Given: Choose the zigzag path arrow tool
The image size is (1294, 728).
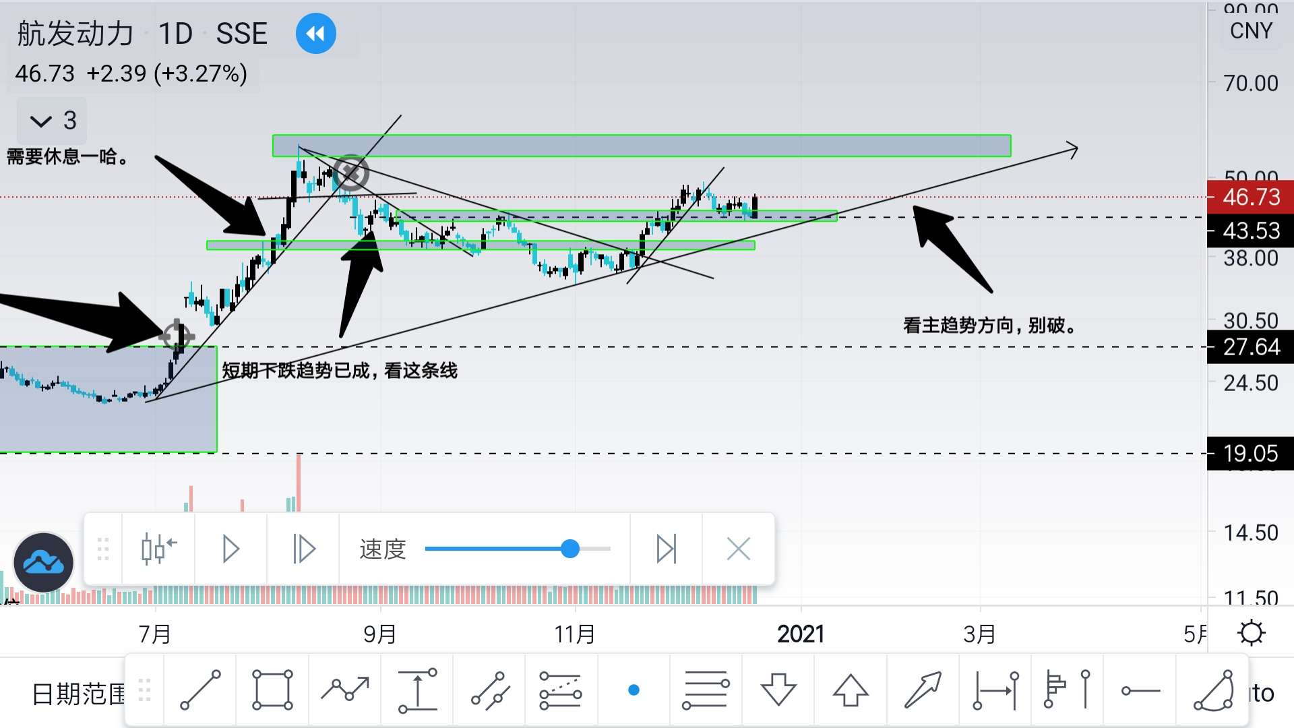Looking at the screenshot, I should [345, 690].
